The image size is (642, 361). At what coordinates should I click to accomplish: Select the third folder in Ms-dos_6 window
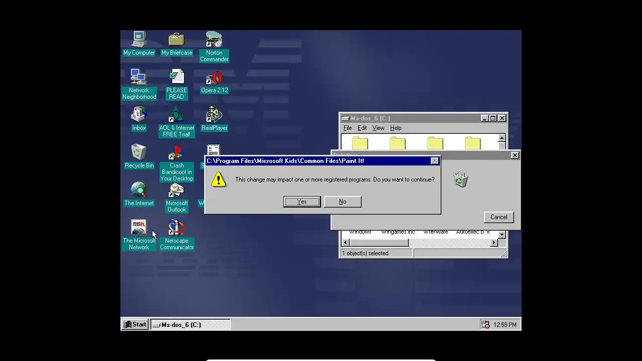435,143
